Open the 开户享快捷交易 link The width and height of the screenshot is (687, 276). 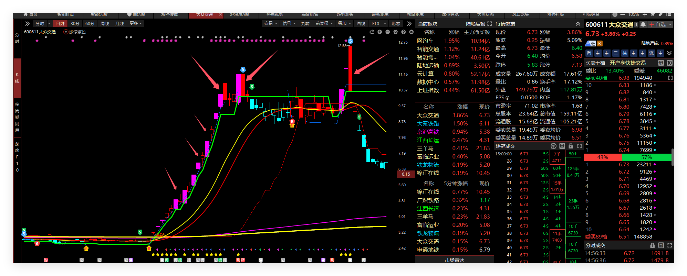click(628, 63)
